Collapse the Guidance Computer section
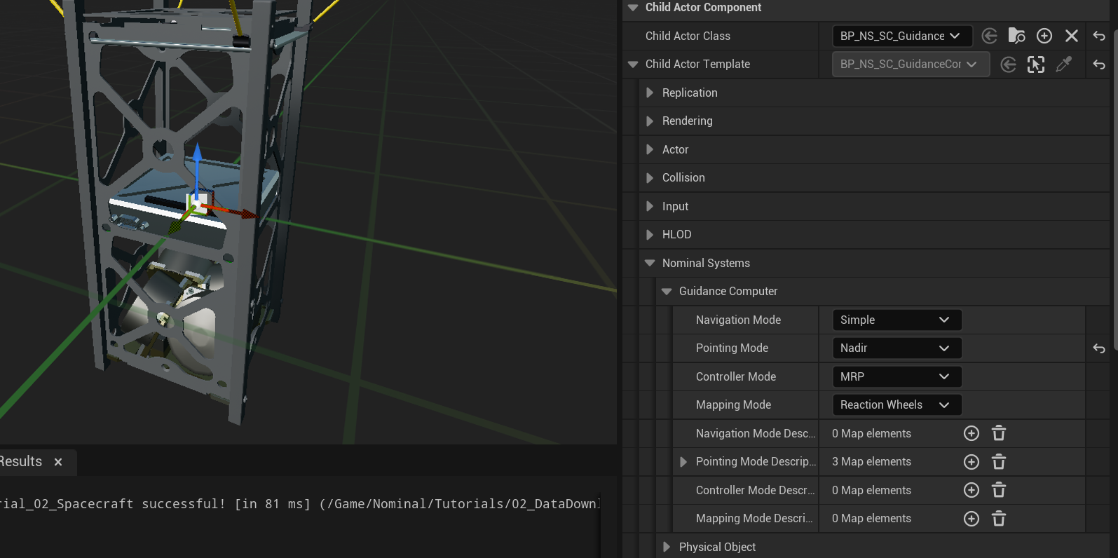 coord(667,292)
